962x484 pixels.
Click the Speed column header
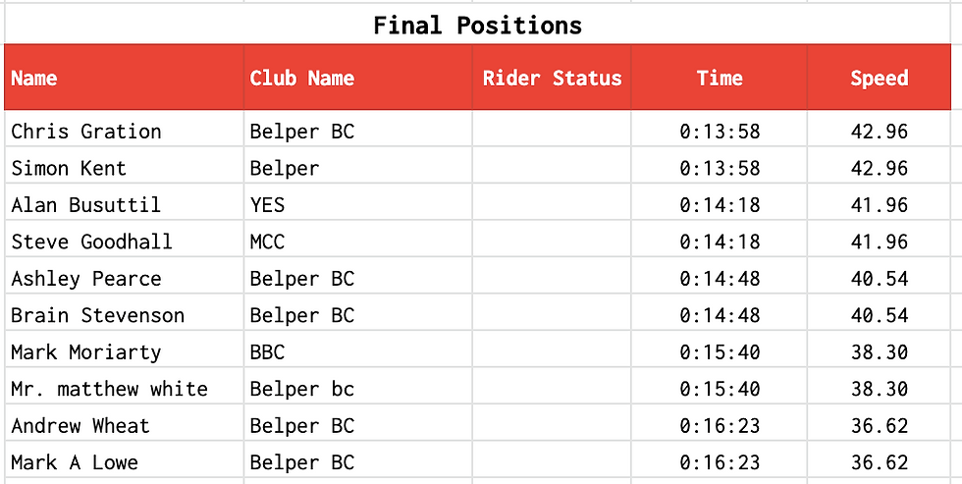coord(880,79)
